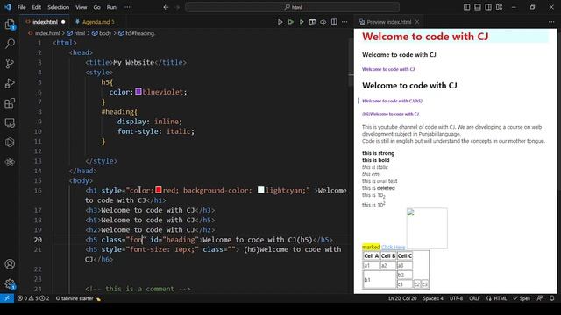
Task: Click the highlighted 'marked' text in preview
Action: pos(371,247)
